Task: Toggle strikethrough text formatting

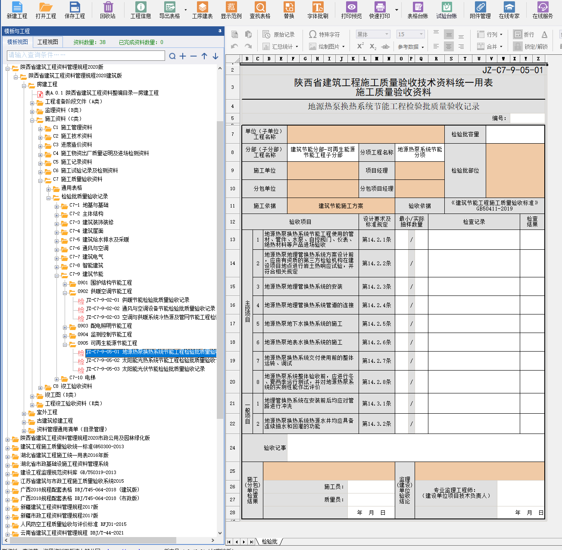Action: (x=385, y=46)
